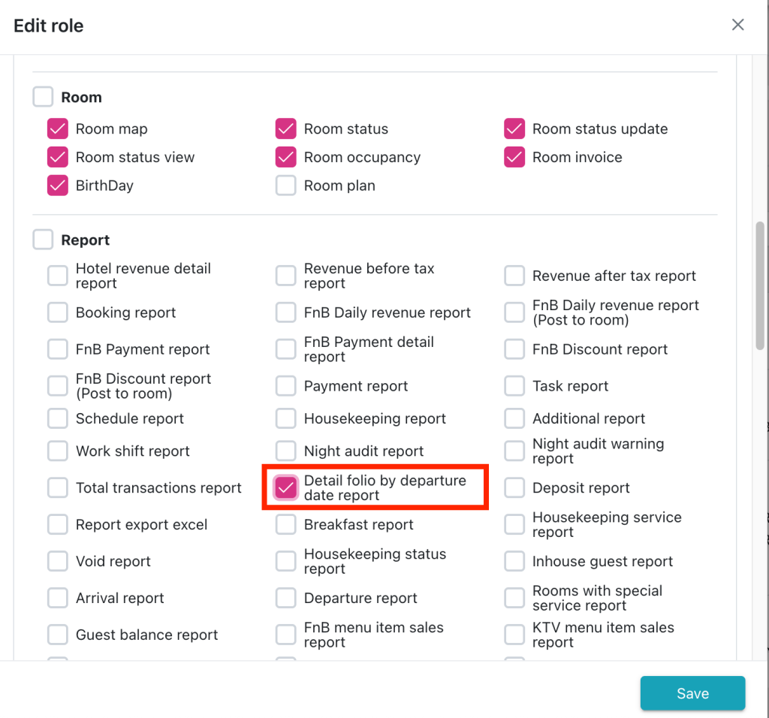Image resolution: width=769 pixels, height=718 pixels.
Task: Enable Hotel revenue detail report
Action: coord(58,276)
